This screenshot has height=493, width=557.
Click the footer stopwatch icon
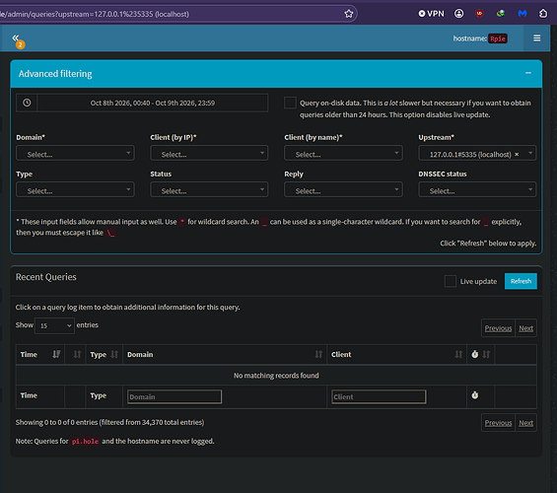coord(474,395)
